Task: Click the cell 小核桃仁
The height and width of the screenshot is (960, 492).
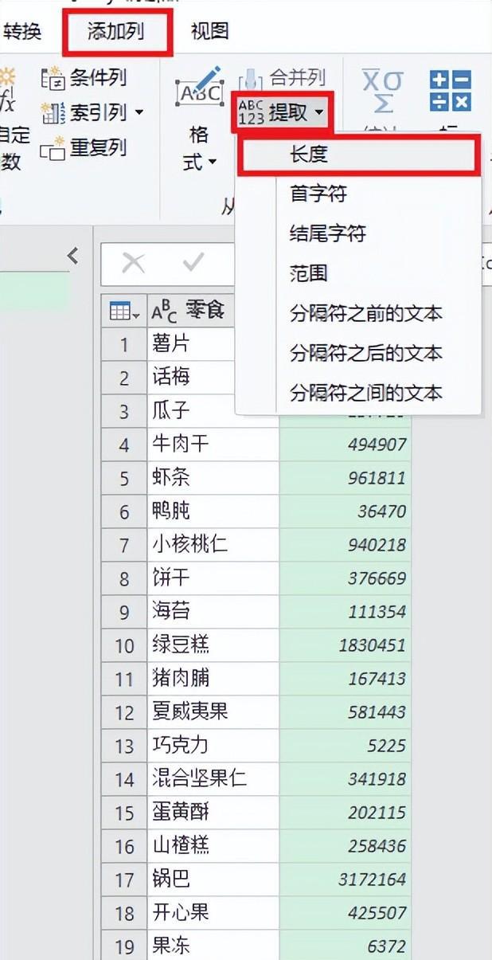Action: pyautogui.click(x=212, y=545)
